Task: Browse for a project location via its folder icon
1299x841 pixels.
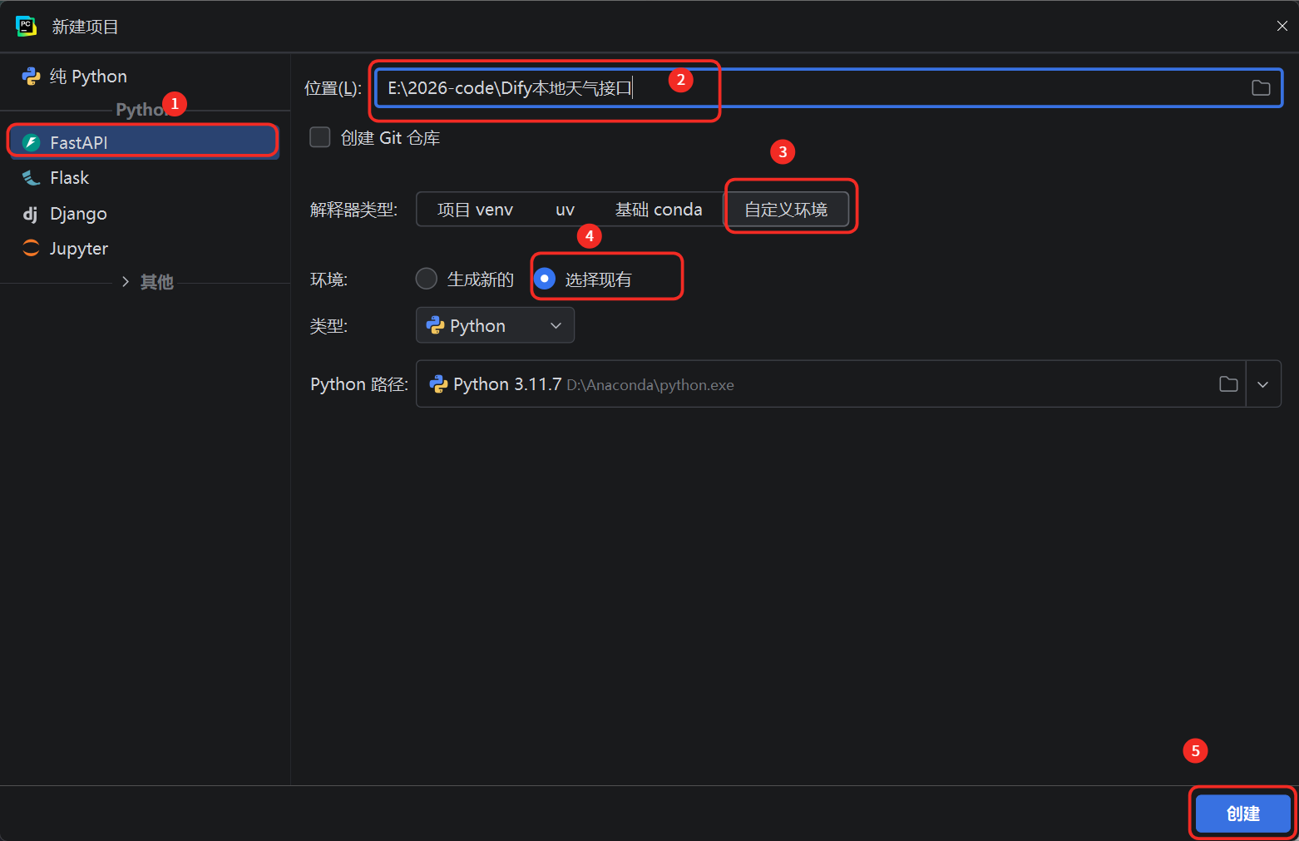Action: click(x=1261, y=88)
